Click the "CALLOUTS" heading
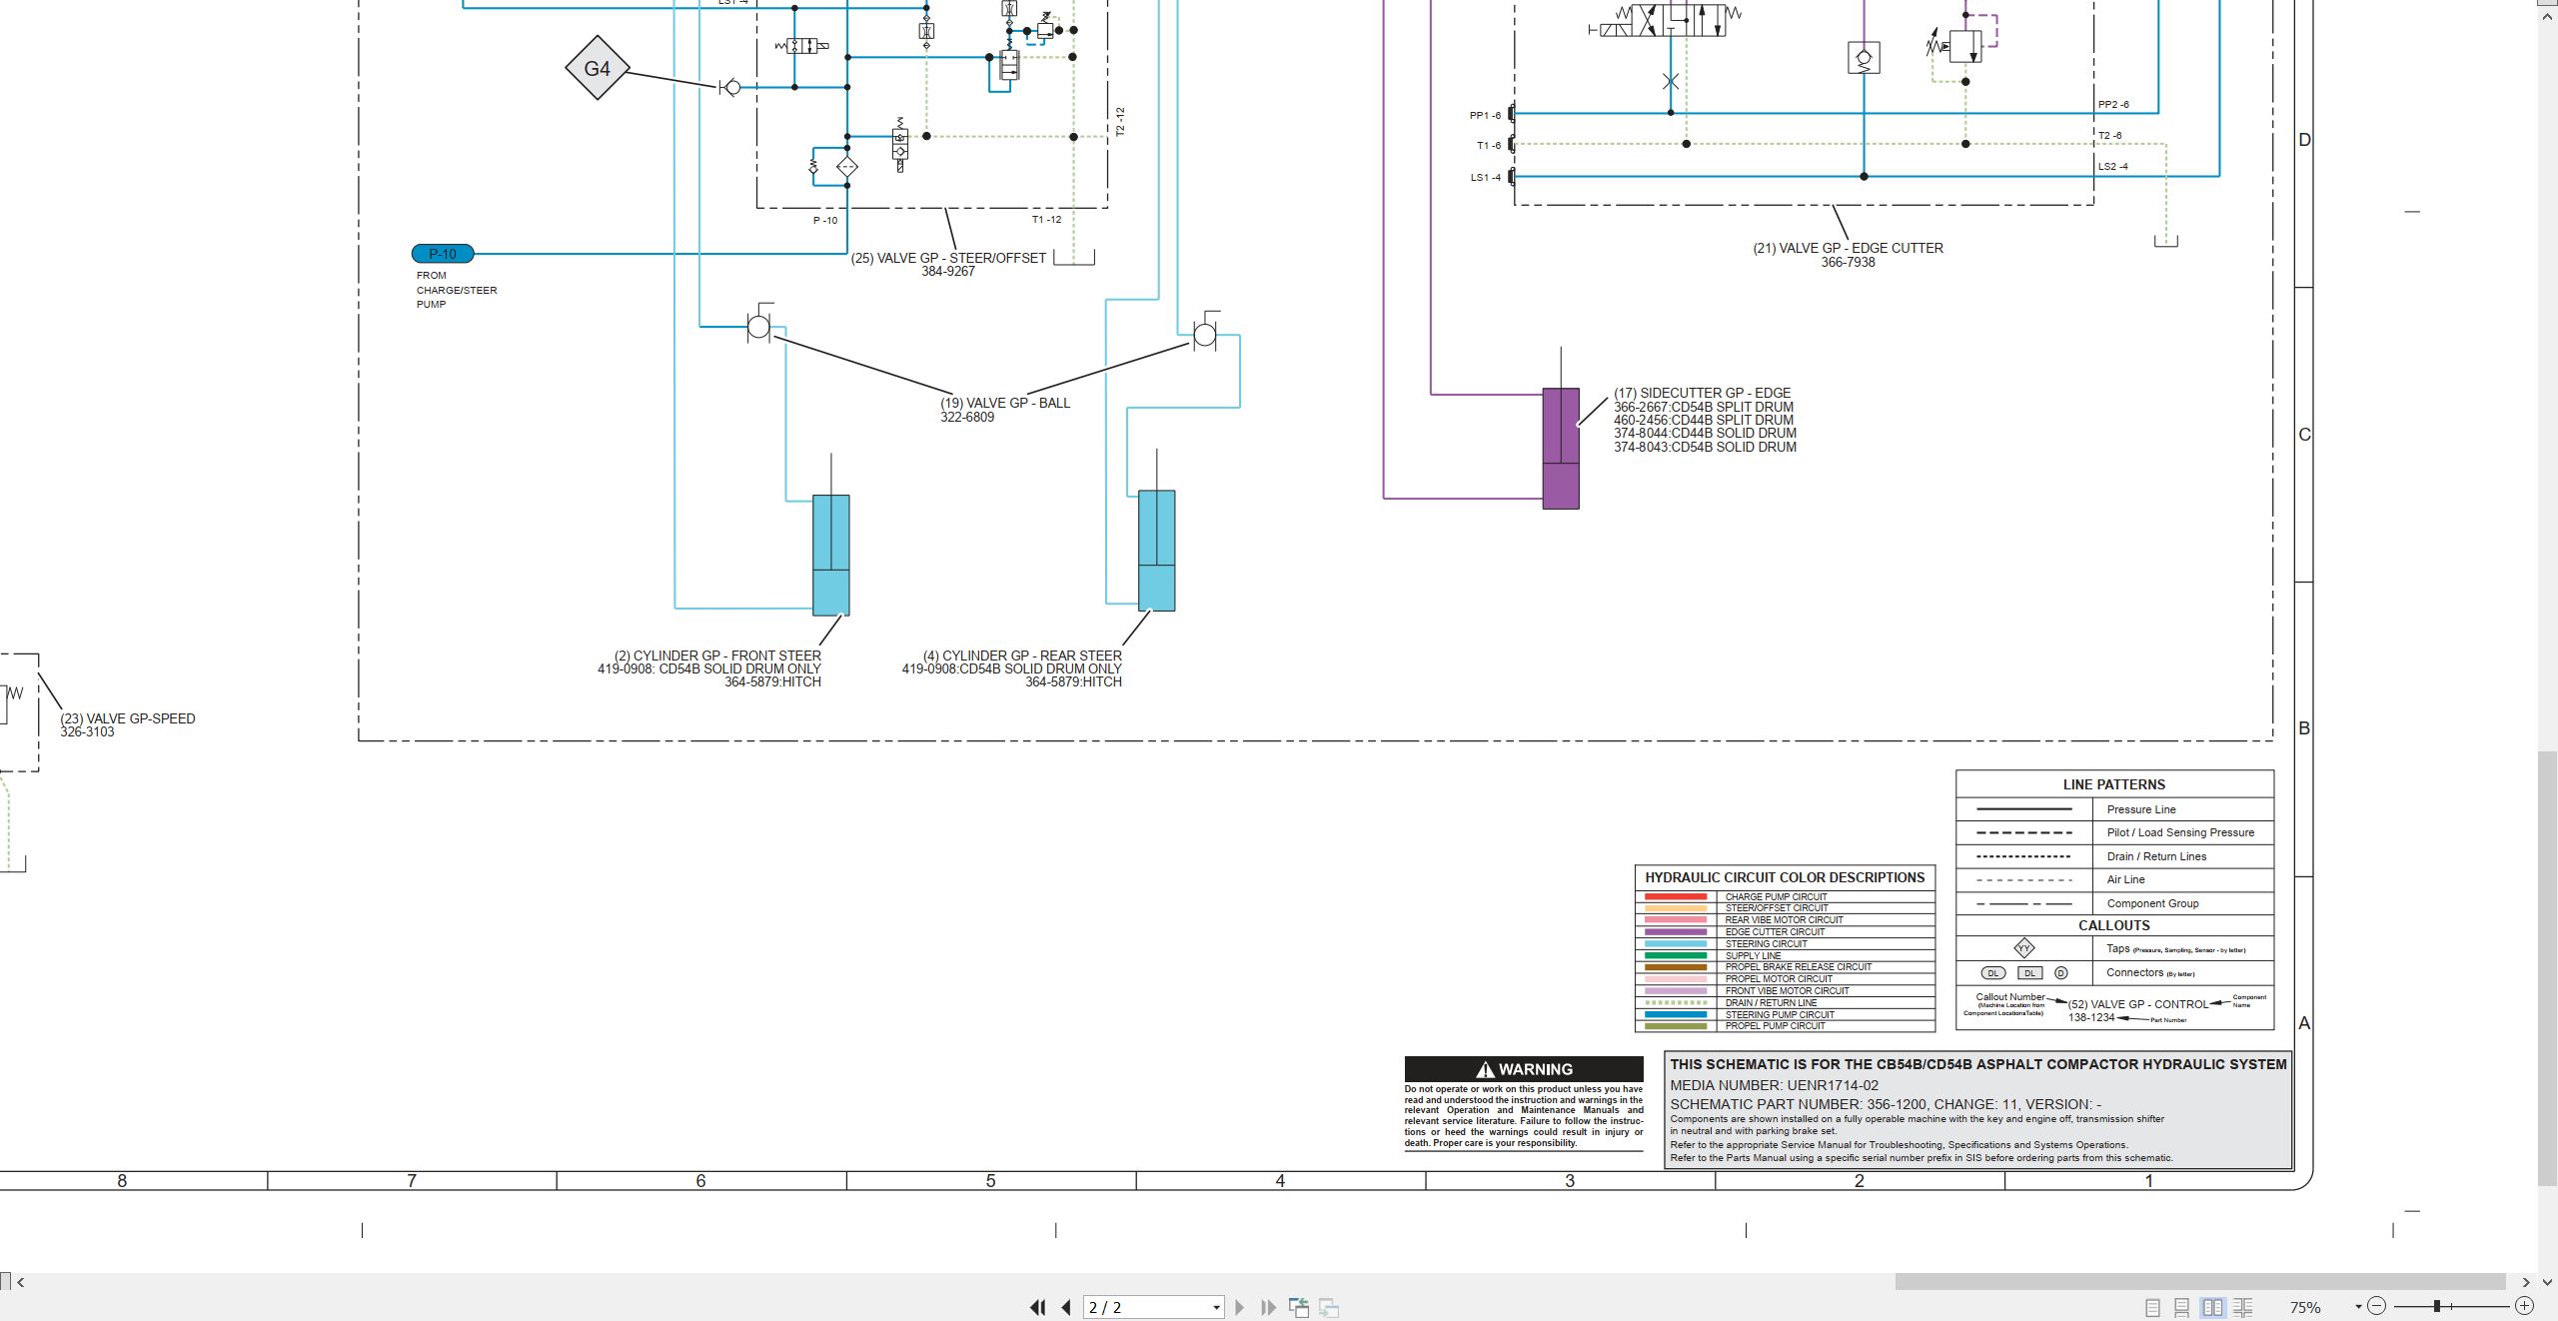This screenshot has width=2558, height=1321. (2114, 925)
